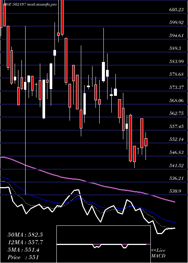The width and height of the screenshot is (188, 263).
Task: Click the 530.9 price axis label
Action: point(175,191)
